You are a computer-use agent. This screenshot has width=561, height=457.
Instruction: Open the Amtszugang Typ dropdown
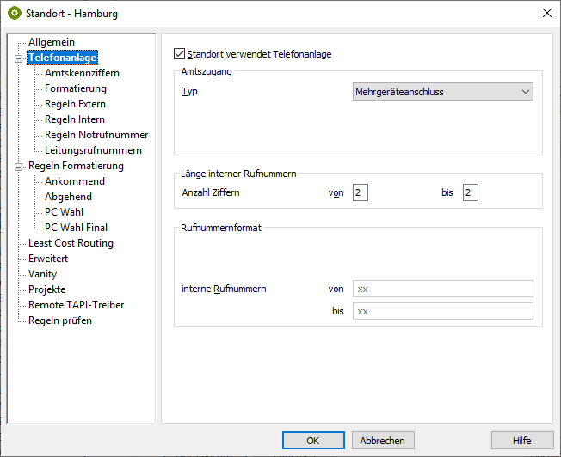pos(443,92)
